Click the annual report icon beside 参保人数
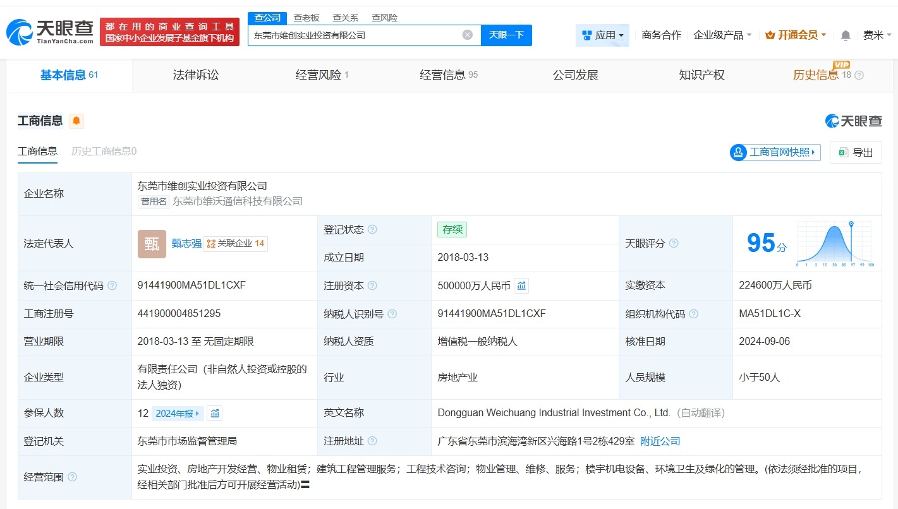 point(215,412)
